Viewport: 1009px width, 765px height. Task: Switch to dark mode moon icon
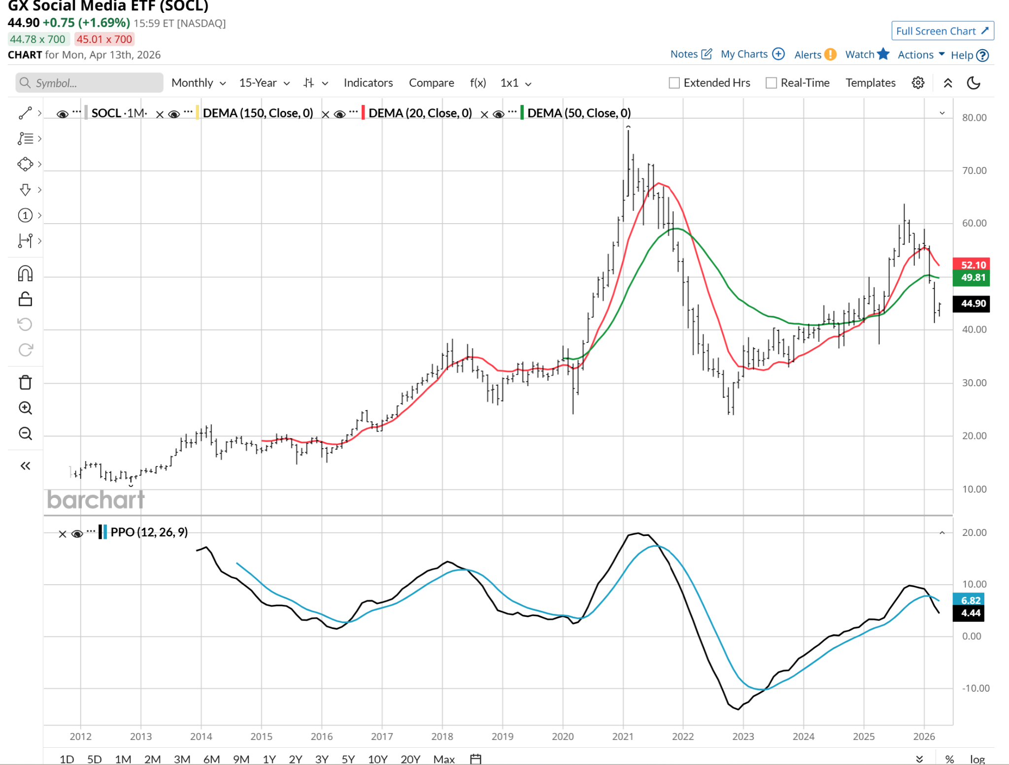tap(973, 83)
